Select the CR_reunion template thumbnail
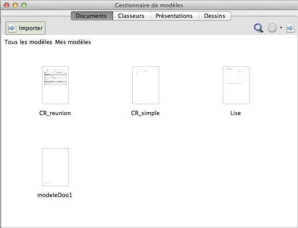Viewport: 298px width, 228px height. [x=55, y=85]
